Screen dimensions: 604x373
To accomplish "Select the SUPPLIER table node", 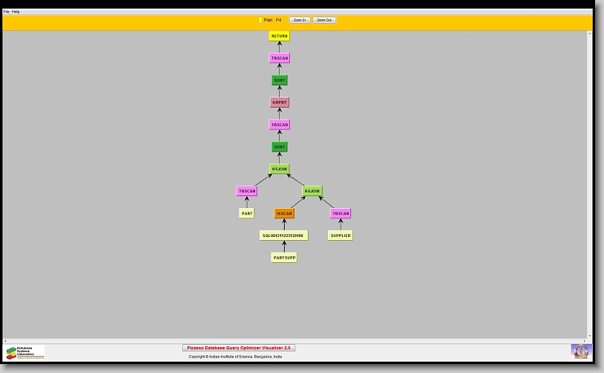I will [340, 236].
